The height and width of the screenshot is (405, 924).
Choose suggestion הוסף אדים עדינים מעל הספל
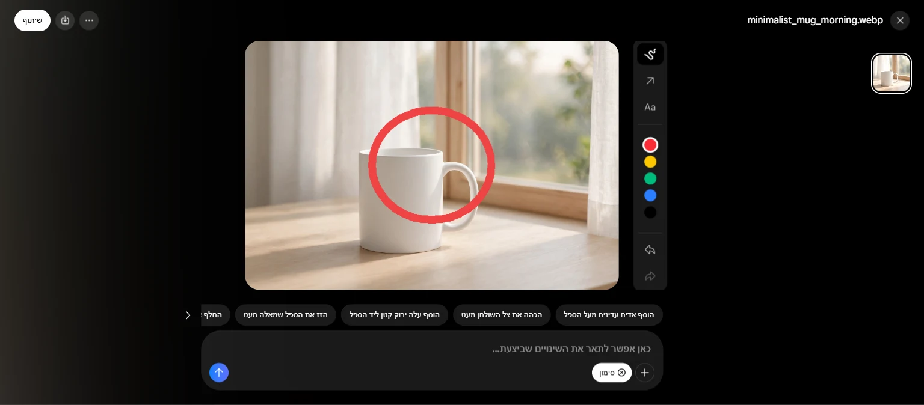(609, 315)
